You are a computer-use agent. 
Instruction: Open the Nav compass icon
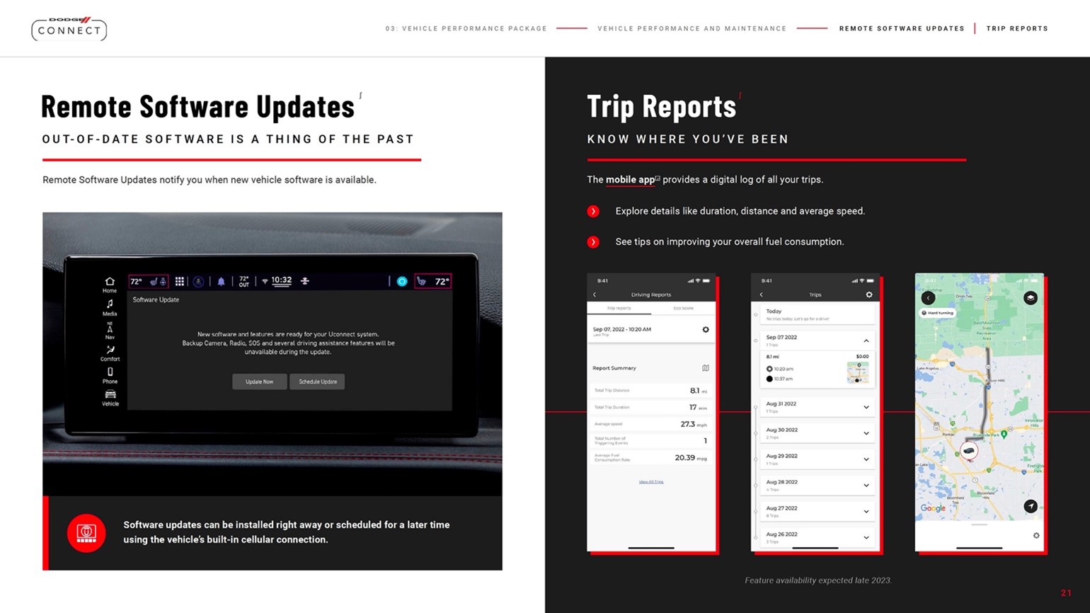click(110, 328)
